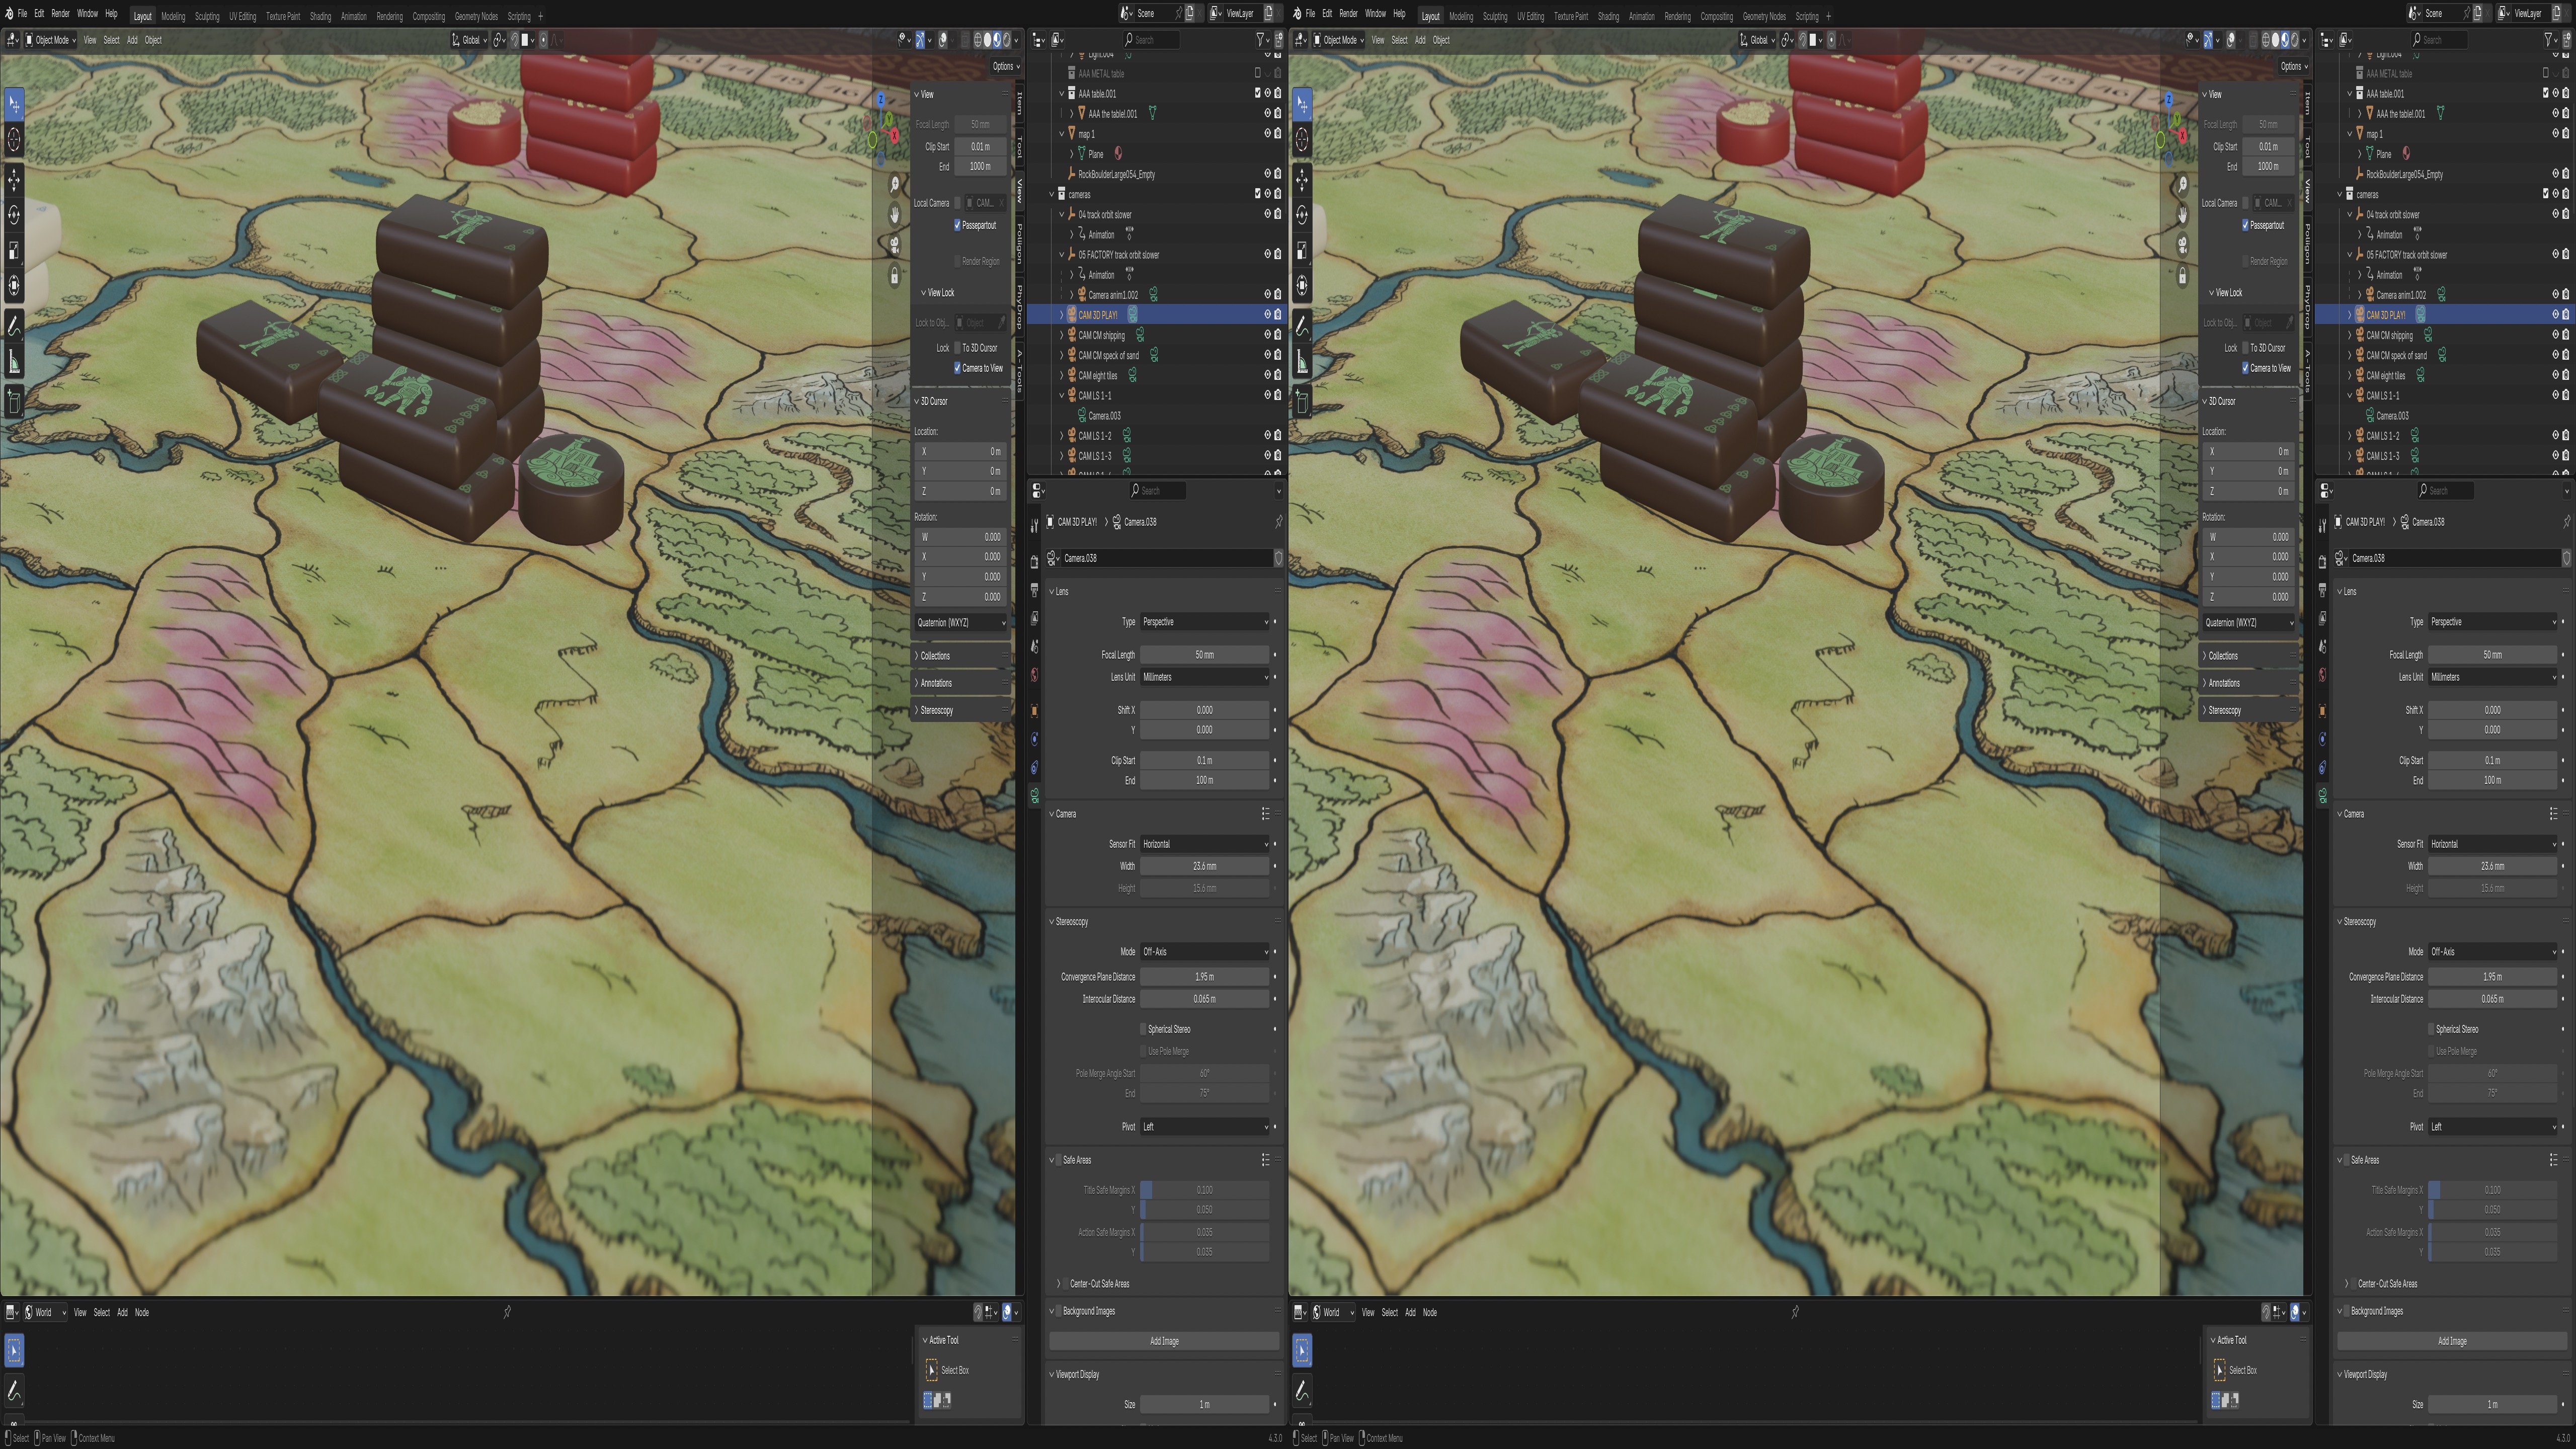2576x1449 pixels.
Task: Select the Move tool in left window toolbar
Action: [14, 180]
